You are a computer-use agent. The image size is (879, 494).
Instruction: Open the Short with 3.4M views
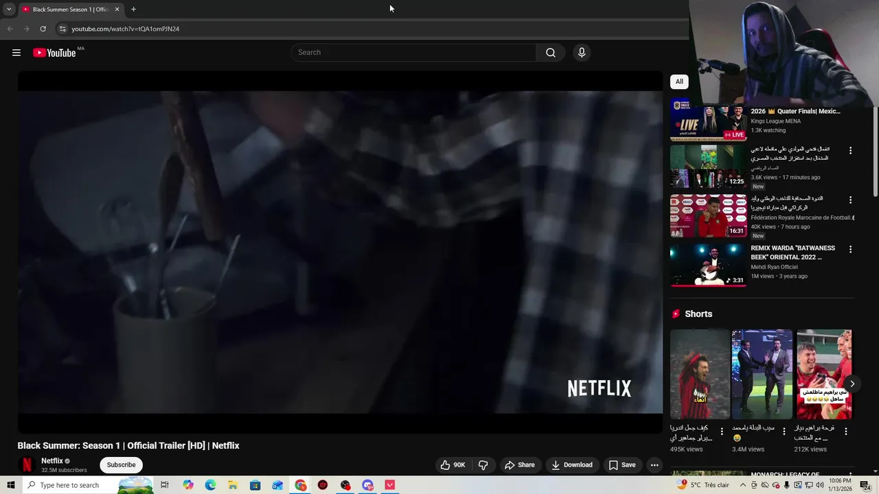[x=762, y=374]
